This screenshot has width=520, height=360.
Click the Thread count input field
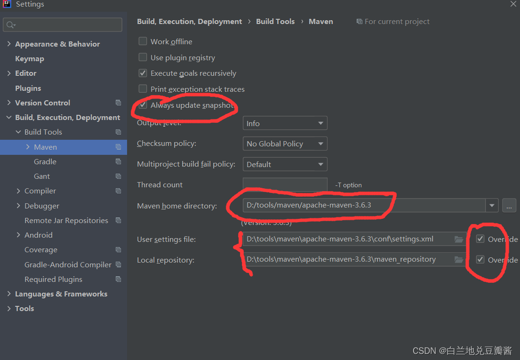[285, 184]
